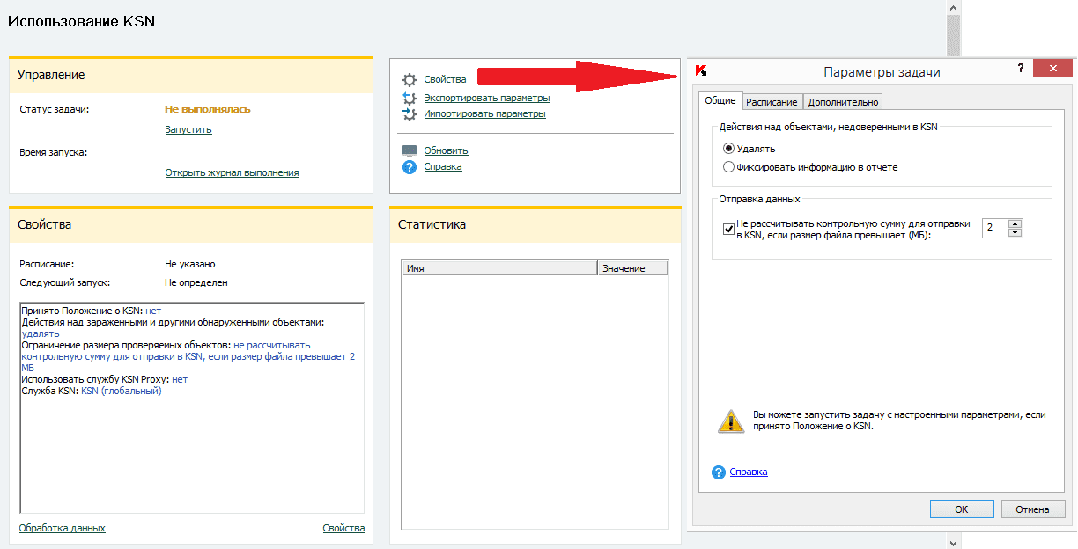Click the monitor icon next to Обновить
Screen dimensions: 1078x549
tap(409, 150)
